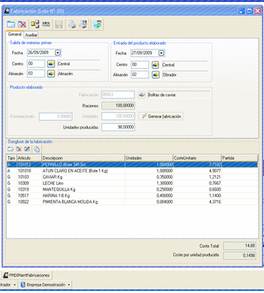Viewport: 264px width, 293px height.
Task: Select the LECHE Litro row
Action: (x=132, y=183)
